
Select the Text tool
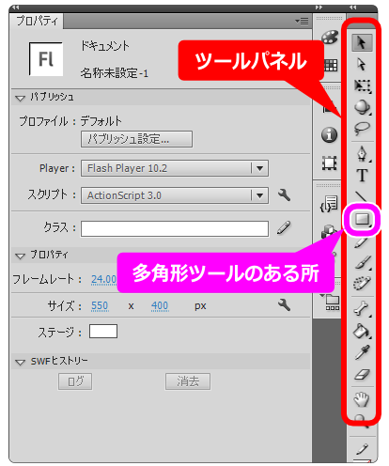[x=362, y=176]
